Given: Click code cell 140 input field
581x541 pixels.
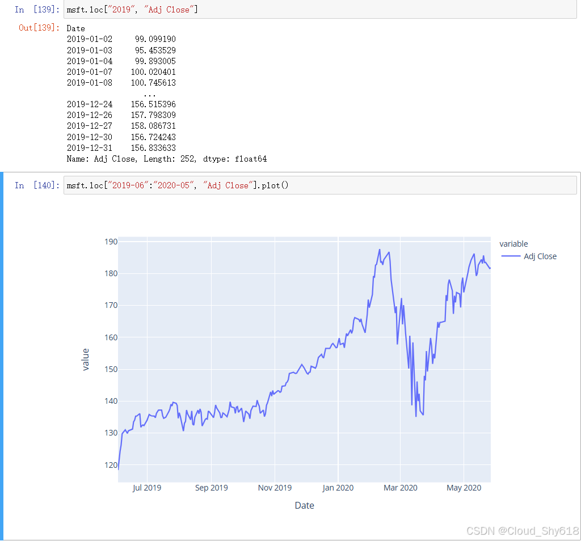Looking at the screenshot, I should click(x=320, y=185).
